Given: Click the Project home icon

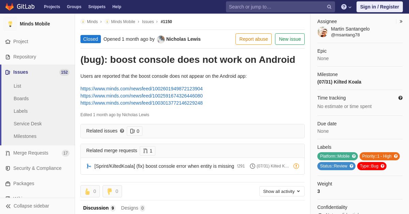Looking at the screenshot, I should [x=8, y=42].
